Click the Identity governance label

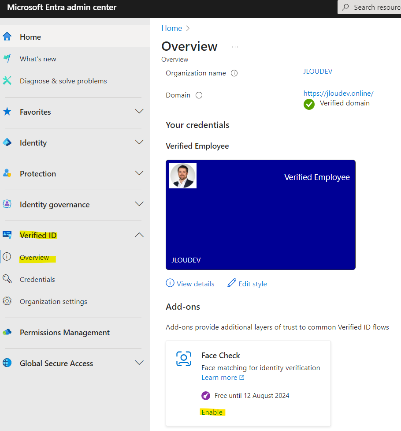(55, 205)
